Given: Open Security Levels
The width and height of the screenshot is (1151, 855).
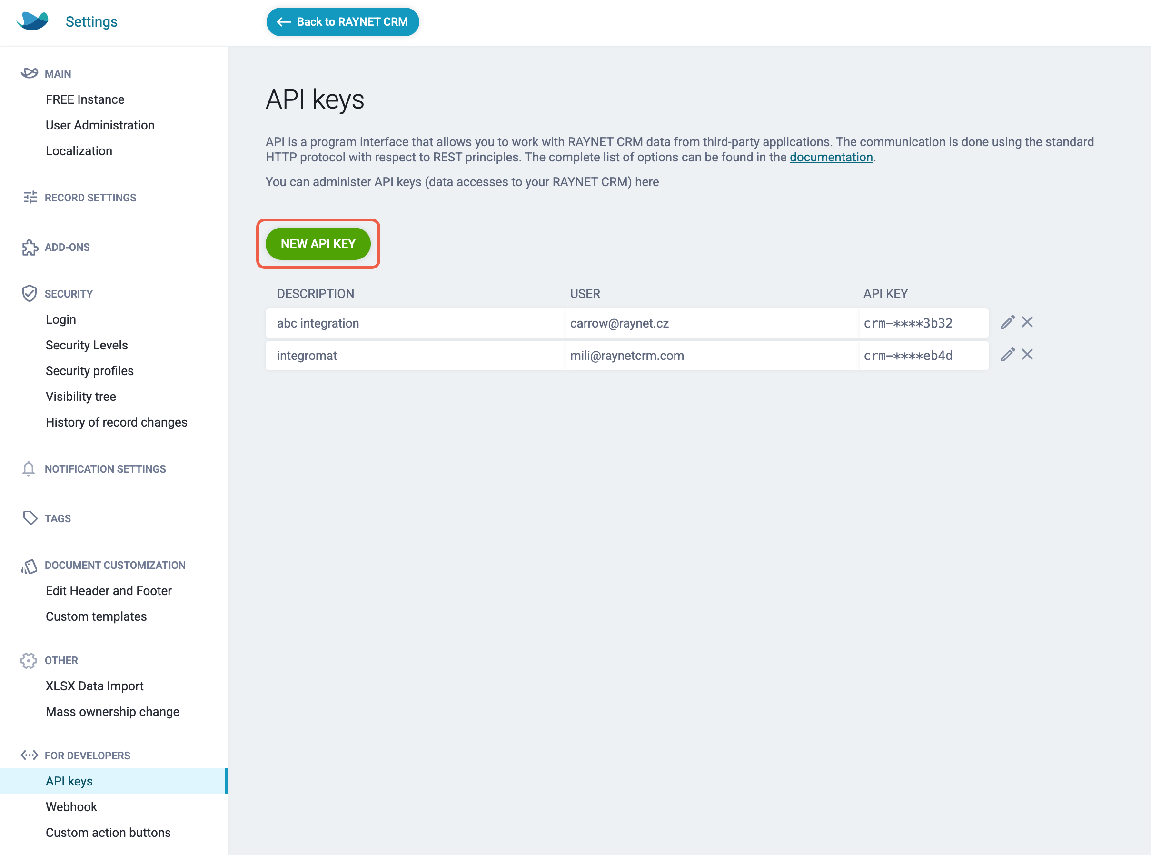Looking at the screenshot, I should point(87,345).
